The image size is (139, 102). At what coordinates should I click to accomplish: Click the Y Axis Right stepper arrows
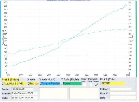coord(62,84)
